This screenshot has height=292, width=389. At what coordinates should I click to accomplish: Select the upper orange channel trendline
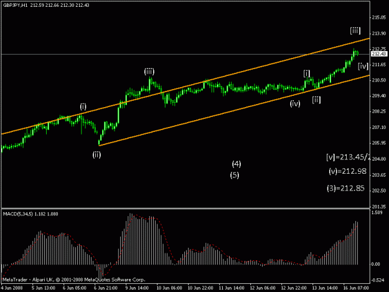pyautogui.click(x=185, y=87)
